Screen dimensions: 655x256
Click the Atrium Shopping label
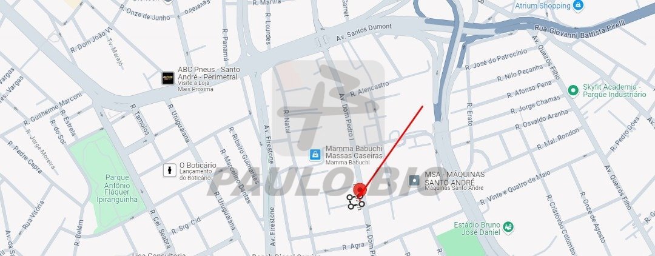point(543,6)
